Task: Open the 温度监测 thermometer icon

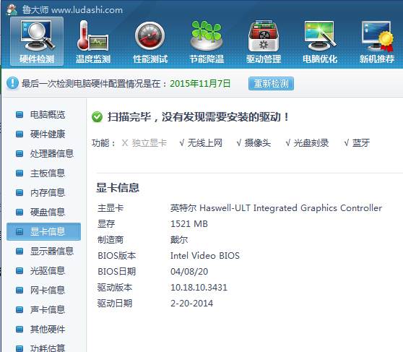Action: pos(93,41)
